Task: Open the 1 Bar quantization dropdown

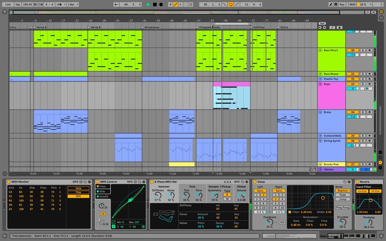Action: coord(73,4)
